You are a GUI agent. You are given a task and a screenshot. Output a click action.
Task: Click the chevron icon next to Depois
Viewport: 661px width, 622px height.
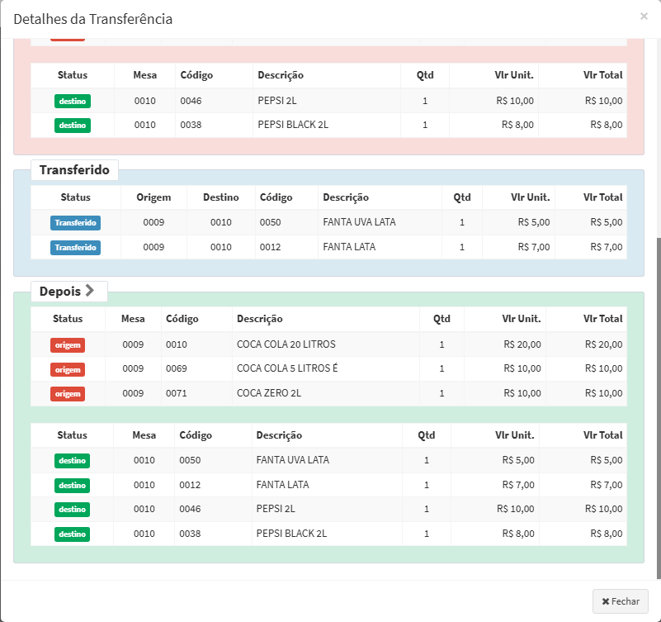pos(89,290)
